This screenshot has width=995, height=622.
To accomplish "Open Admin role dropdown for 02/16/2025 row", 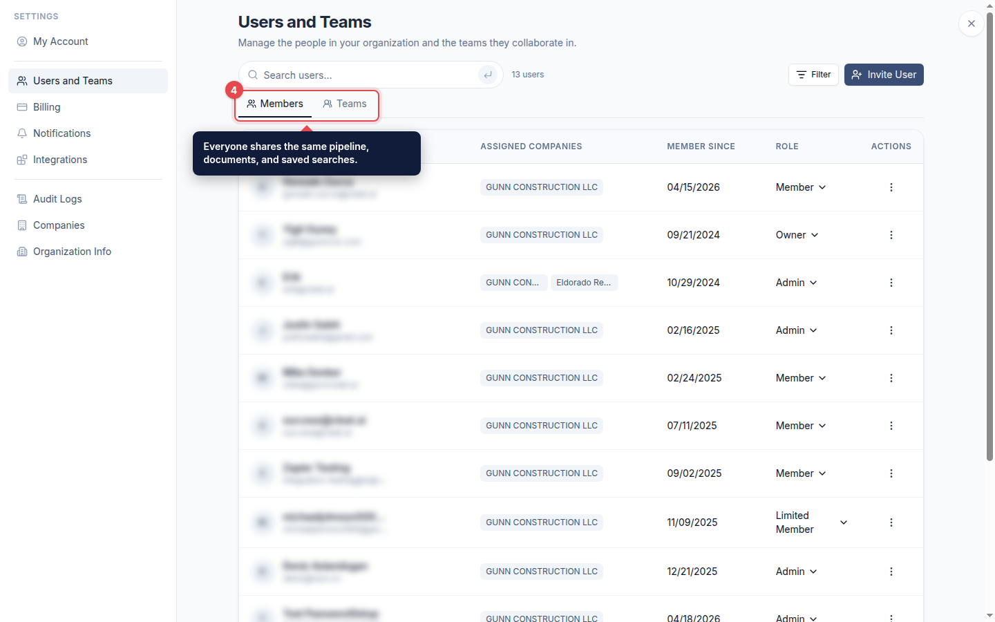I will [797, 330].
